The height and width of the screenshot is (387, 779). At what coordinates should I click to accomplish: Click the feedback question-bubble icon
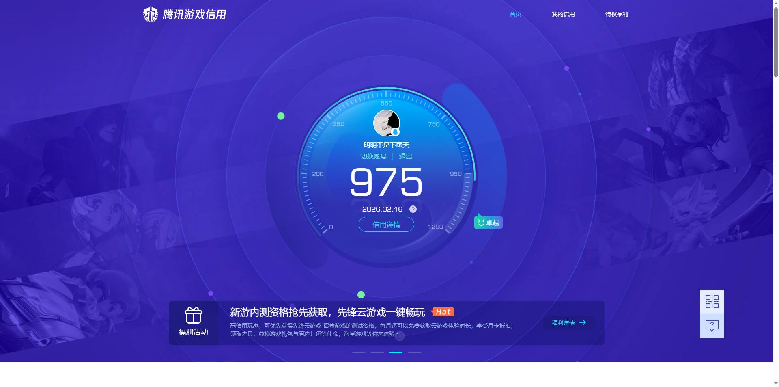(712, 325)
